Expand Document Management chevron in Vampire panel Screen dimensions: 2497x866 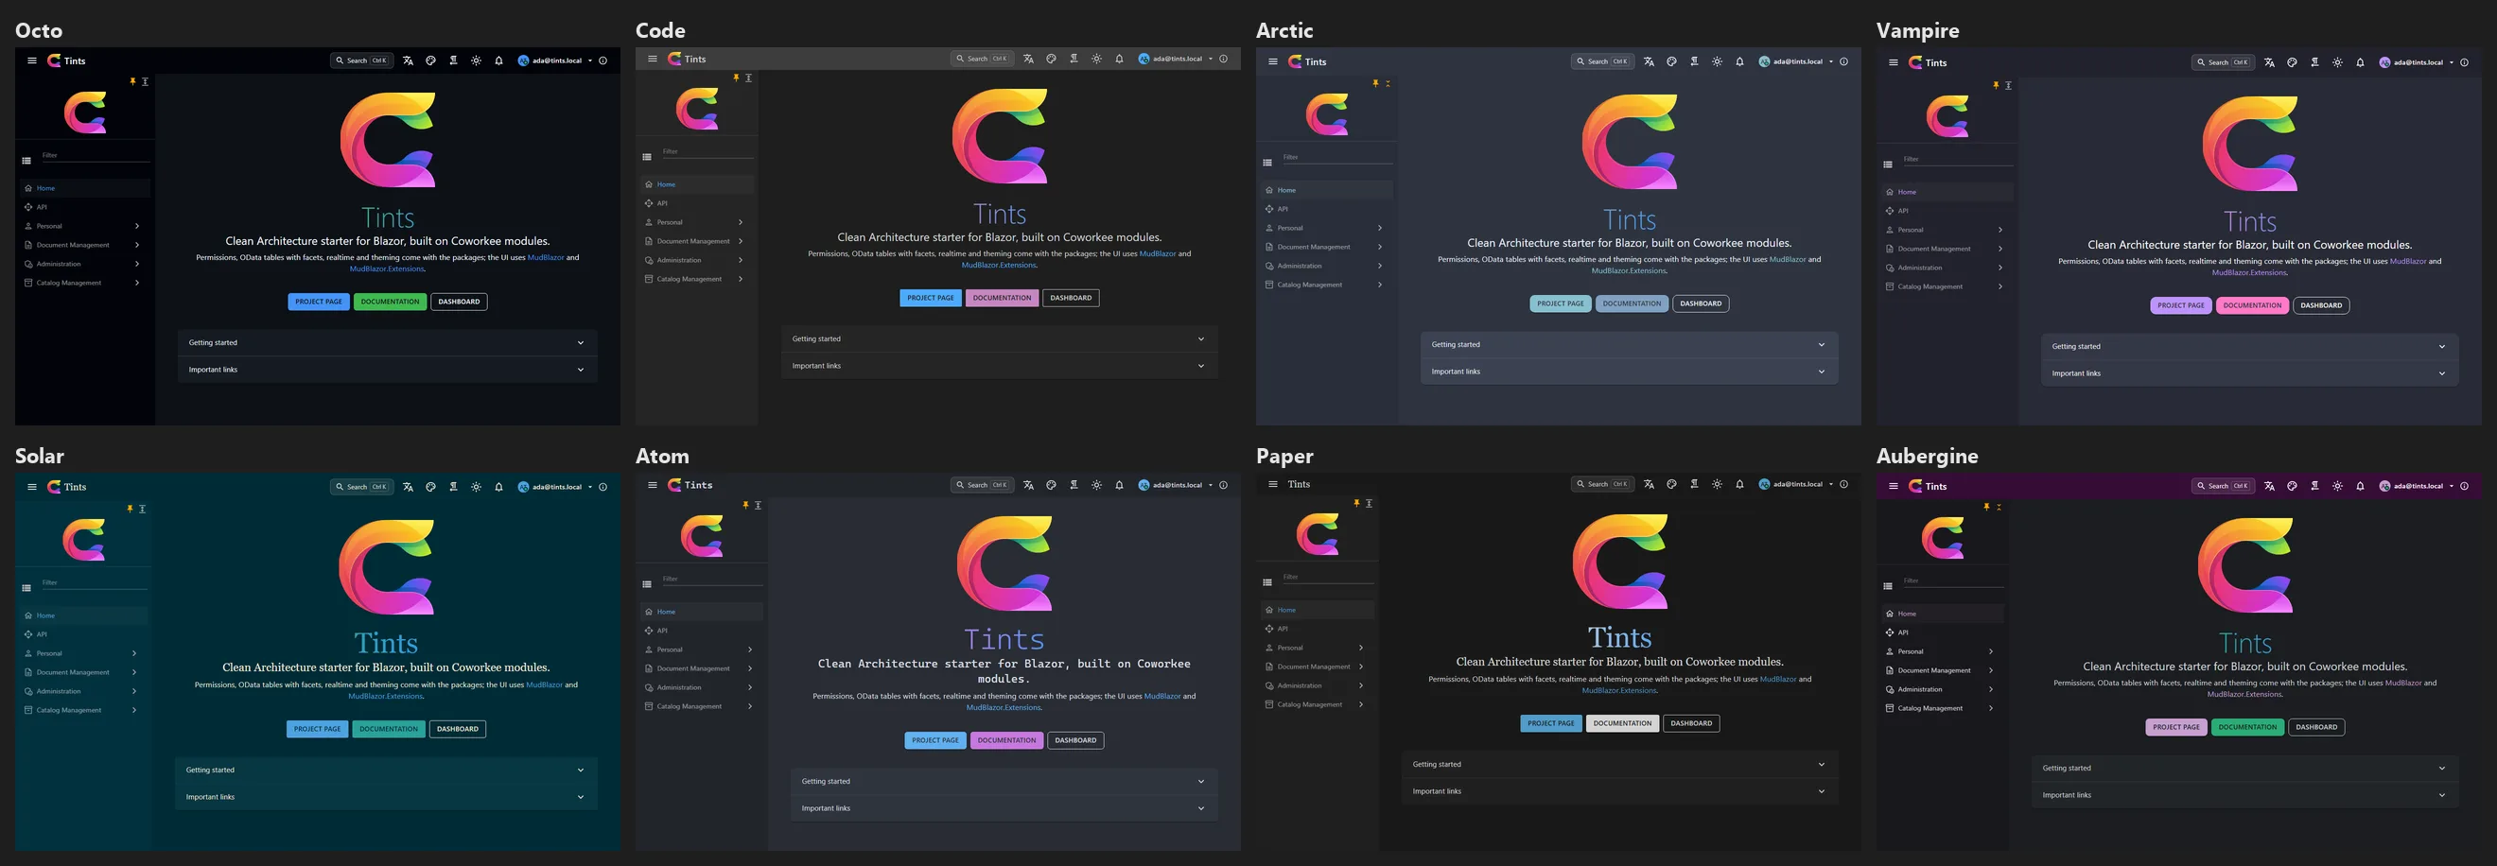click(2000, 249)
